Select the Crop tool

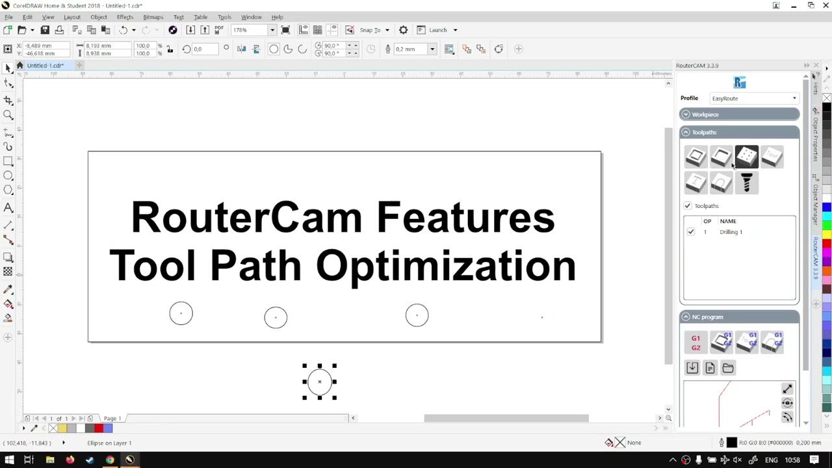[8, 99]
